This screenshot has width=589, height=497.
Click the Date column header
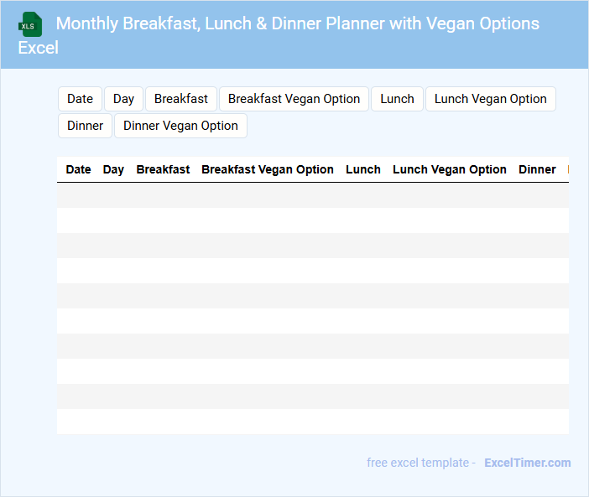(x=78, y=169)
